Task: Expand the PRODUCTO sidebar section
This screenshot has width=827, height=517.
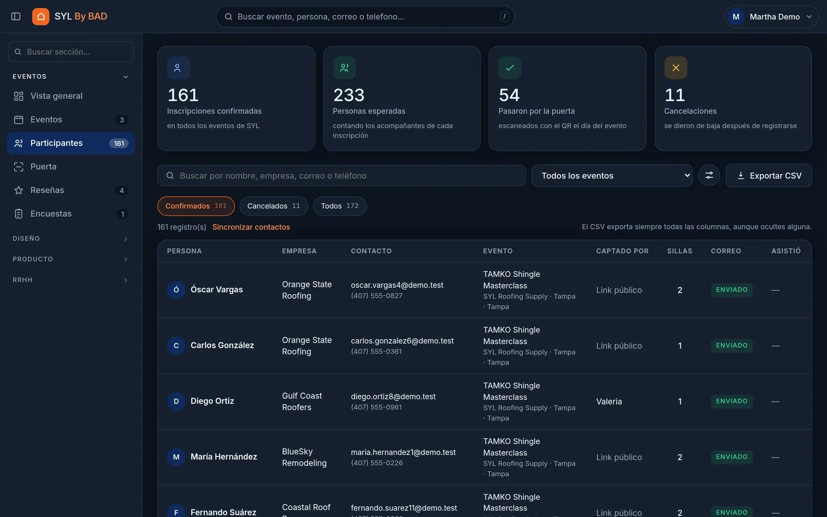Action: coord(71,259)
